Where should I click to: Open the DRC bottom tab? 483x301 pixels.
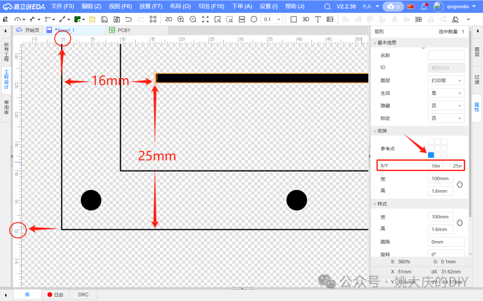(83, 295)
